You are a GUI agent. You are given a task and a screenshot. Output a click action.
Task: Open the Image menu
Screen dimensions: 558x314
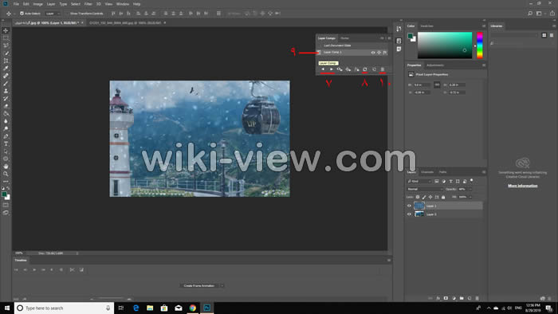[x=37, y=4]
